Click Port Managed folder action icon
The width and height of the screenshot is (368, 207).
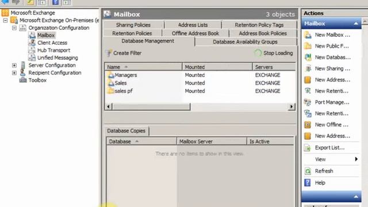[x=308, y=102]
